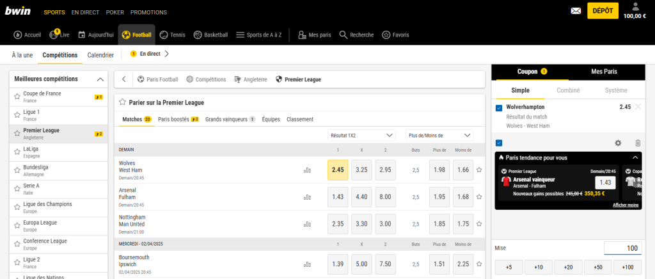Remove Wolverhampton bet with X icon
Viewport: 655px width, 279px height.
638,107
